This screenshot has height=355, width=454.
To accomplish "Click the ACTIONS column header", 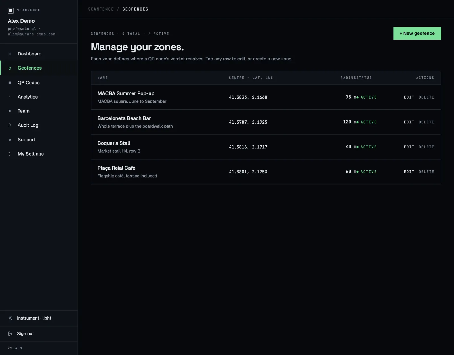I will coord(425,78).
